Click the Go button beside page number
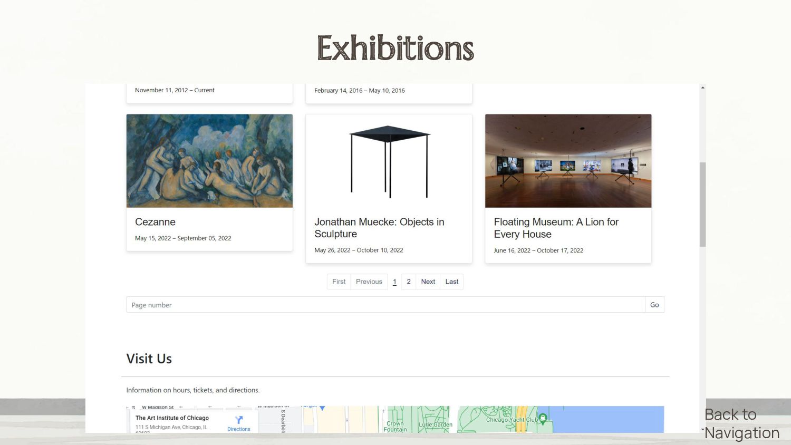Viewport: 791px width, 445px height. click(x=654, y=305)
